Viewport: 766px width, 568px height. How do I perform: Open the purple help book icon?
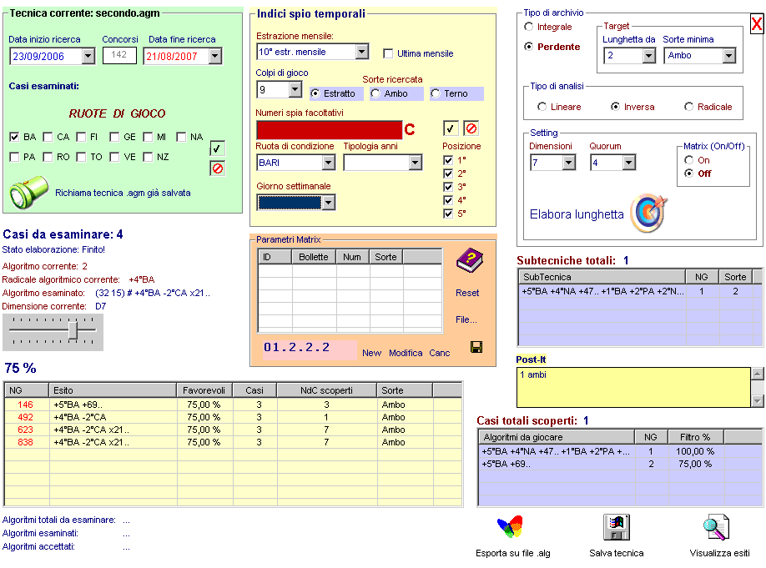coord(470,260)
